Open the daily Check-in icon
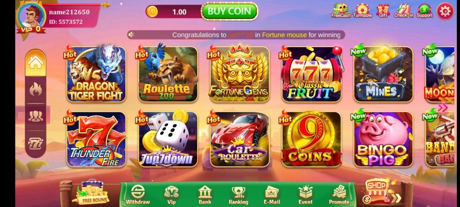Viewport: 460px width, 207px height. [404, 11]
